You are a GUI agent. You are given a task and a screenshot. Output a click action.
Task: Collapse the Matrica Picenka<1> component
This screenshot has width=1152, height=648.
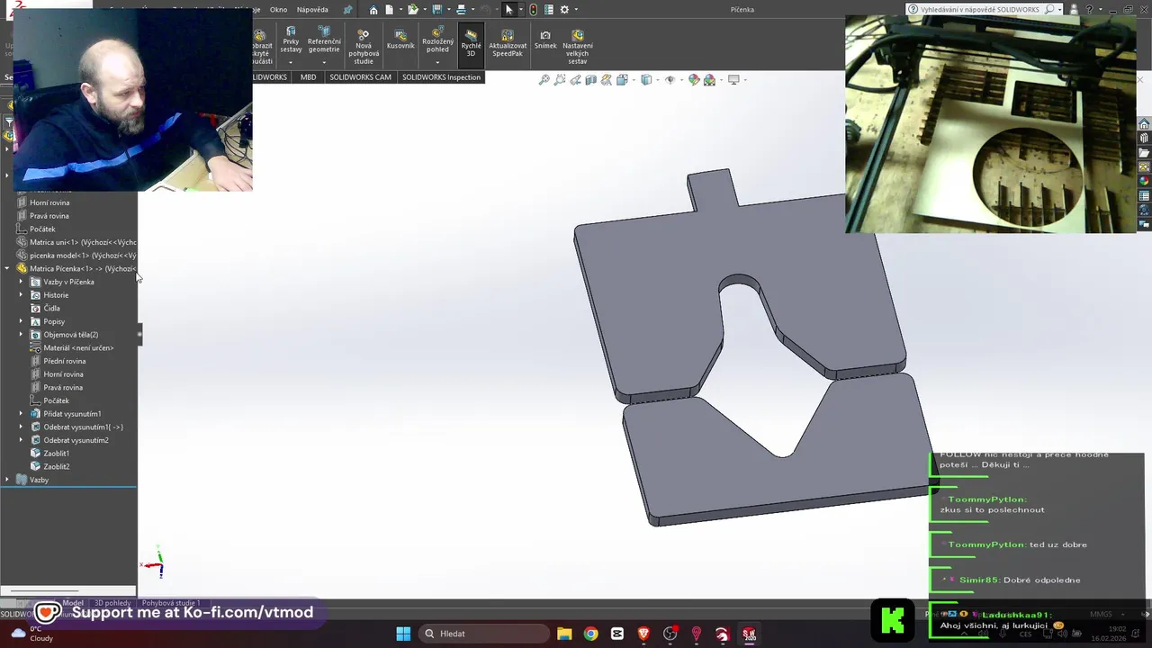[7, 268]
